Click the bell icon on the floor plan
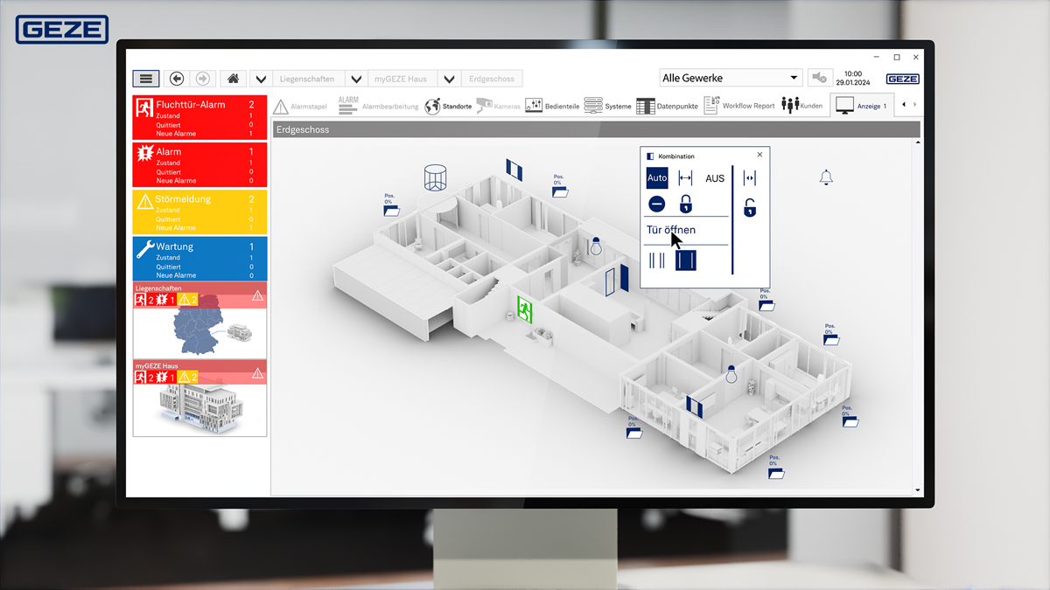 [x=825, y=177]
